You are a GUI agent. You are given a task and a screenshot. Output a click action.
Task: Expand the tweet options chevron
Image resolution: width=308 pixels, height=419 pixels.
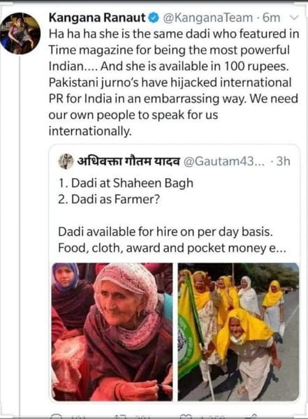(x=294, y=18)
